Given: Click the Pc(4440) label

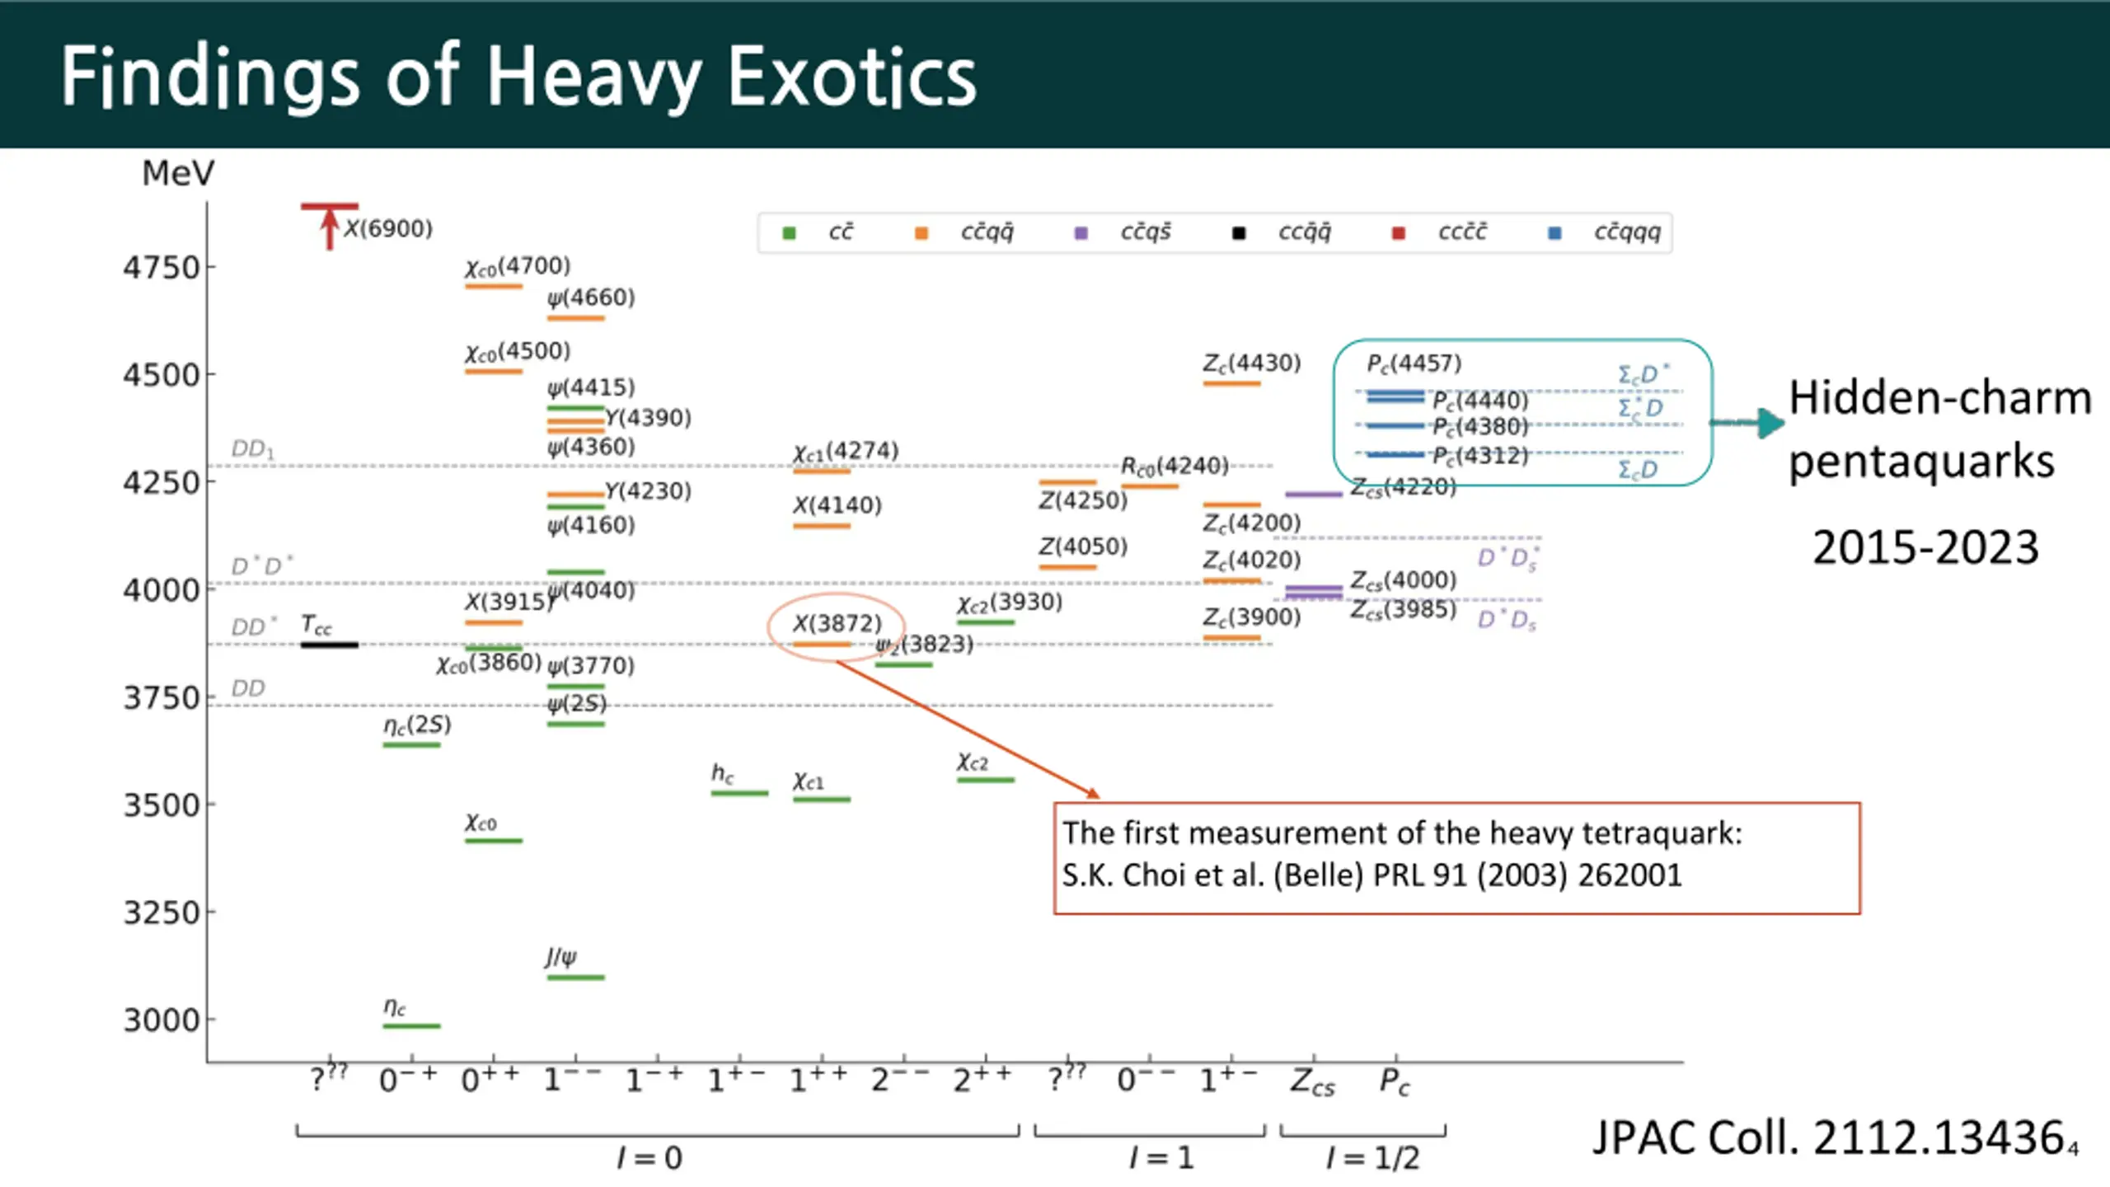Looking at the screenshot, I should click(1480, 401).
